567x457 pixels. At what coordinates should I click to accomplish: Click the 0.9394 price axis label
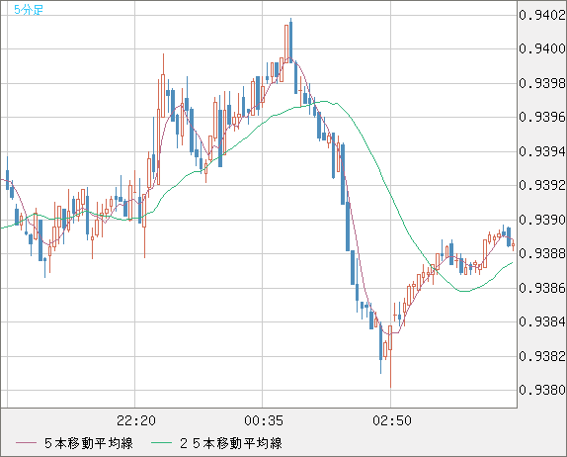[542, 151]
